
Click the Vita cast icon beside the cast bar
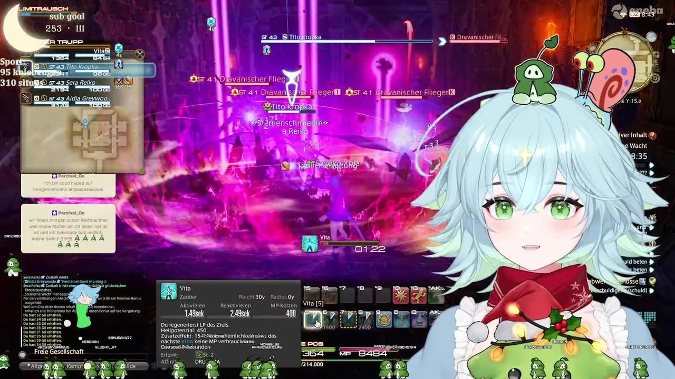[x=310, y=243]
